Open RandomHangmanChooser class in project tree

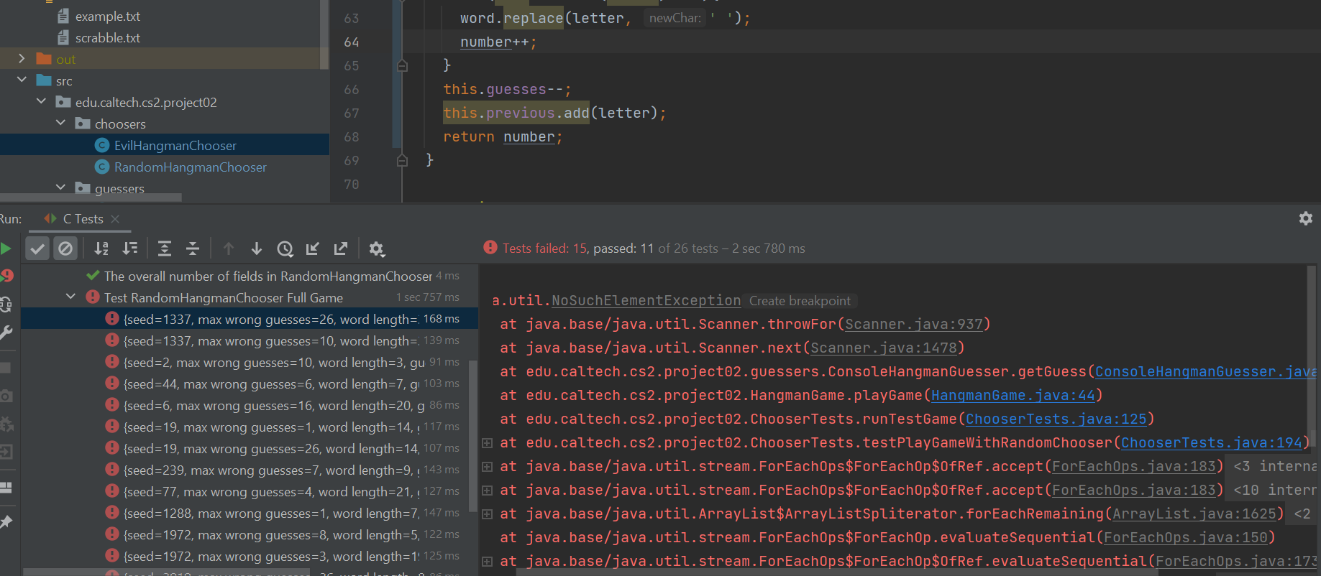click(190, 167)
